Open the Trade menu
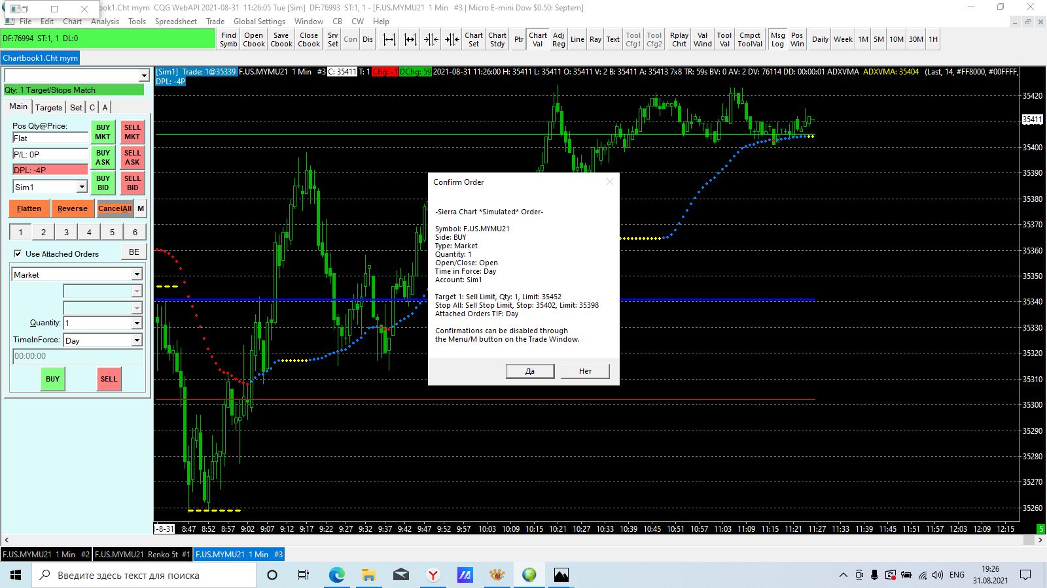This screenshot has height=588, width=1047. pyautogui.click(x=215, y=22)
